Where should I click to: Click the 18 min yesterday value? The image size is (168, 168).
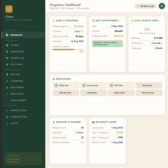coord(159,48)
